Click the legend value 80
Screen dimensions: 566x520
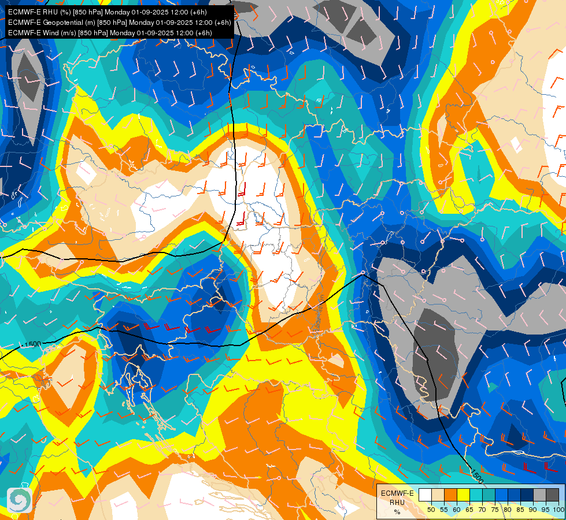(x=508, y=510)
